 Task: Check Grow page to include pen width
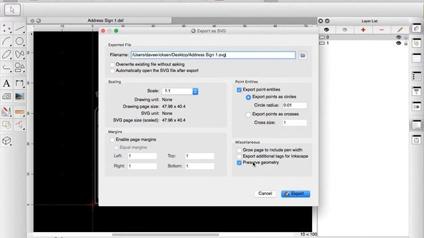coord(239,150)
